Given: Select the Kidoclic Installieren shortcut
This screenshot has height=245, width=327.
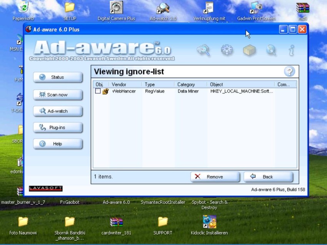Looking at the screenshot, I should pyautogui.click(x=209, y=222).
